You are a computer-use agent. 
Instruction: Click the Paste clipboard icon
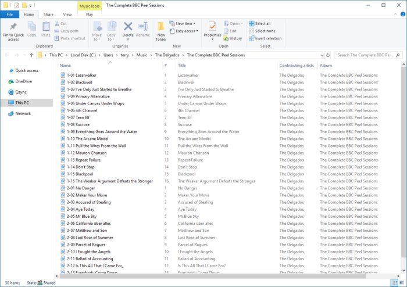(x=46, y=27)
